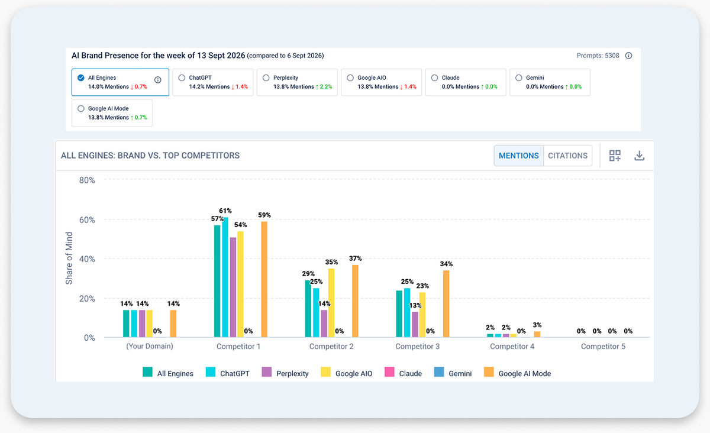Click Competitor 1 ChatGPT 61% bar

tap(225, 277)
